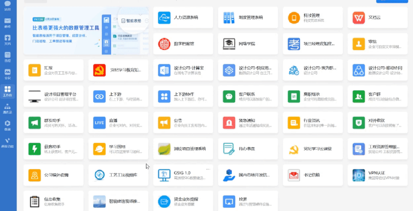
Task: Open 人力资源系统 HCM app
Action: click(x=183, y=18)
